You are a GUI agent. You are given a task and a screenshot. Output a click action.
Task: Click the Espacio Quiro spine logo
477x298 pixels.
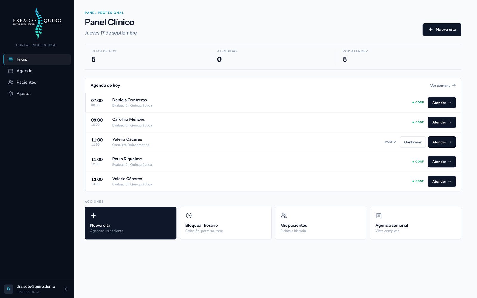click(37, 24)
